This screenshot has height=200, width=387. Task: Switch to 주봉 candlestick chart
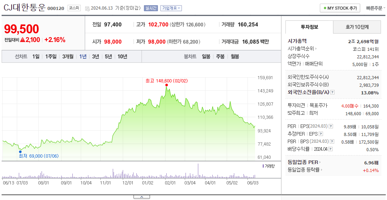pyautogui.click(x=220, y=56)
